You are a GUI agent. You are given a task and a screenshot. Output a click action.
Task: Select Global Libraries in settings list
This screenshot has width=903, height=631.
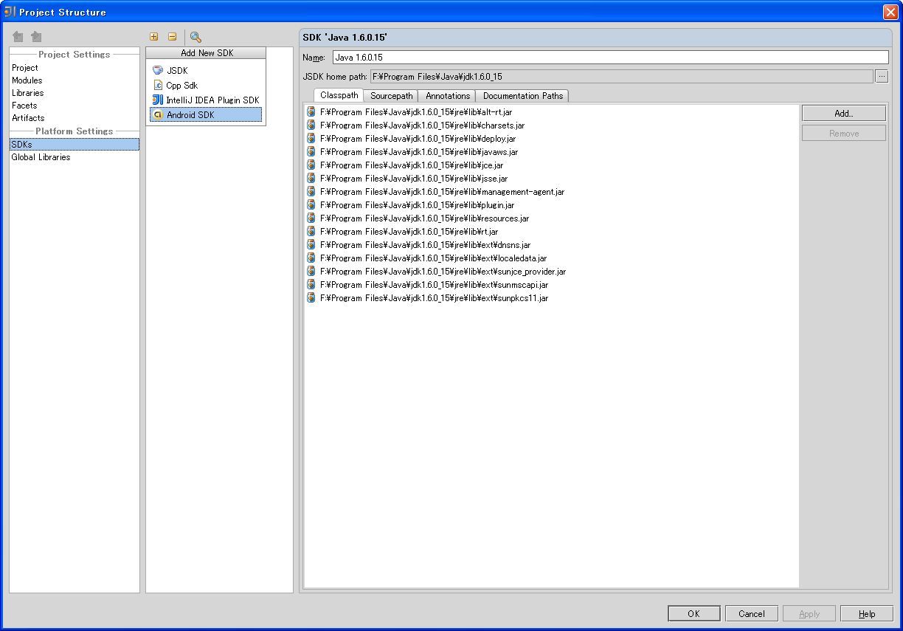tap(41, 157)
